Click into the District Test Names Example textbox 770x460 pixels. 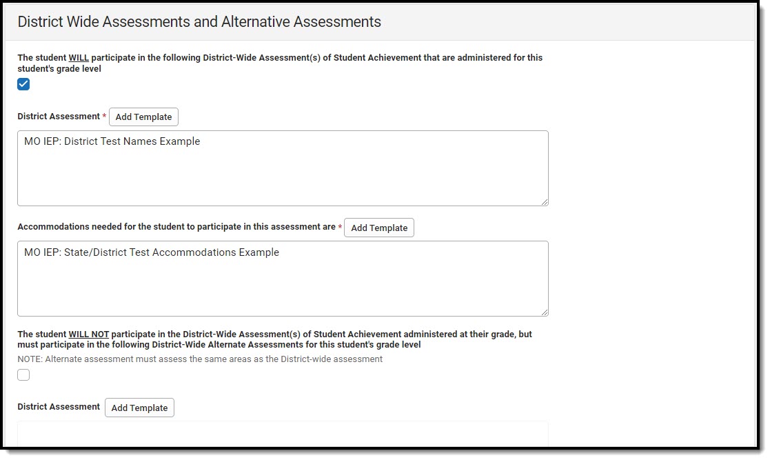point(283,168)
